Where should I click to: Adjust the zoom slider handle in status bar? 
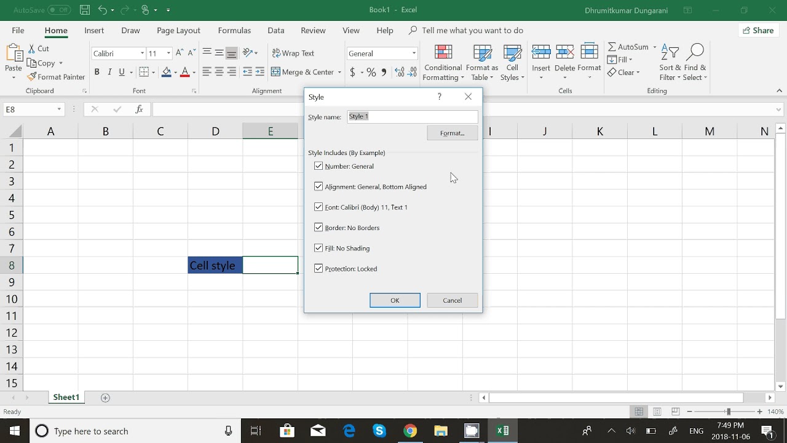728,412
